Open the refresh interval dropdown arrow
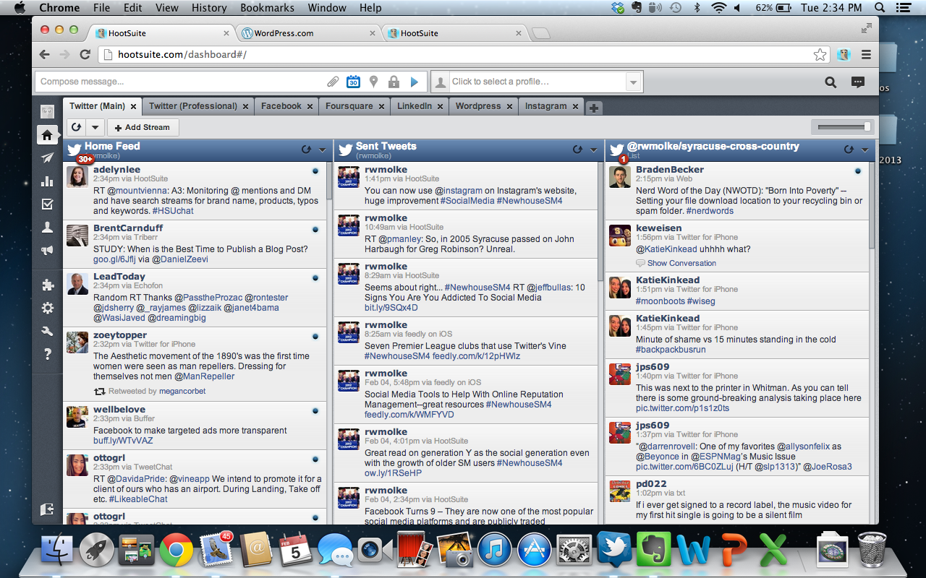The height and width of the screenshot is (578, 926). coord(95,127)
